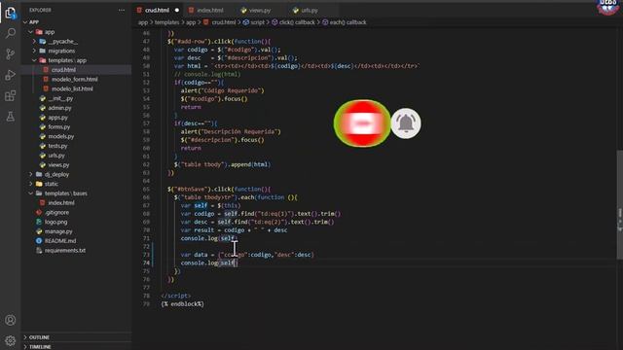
Task: Open urls.py in file tree
Action: click(56, 156)
